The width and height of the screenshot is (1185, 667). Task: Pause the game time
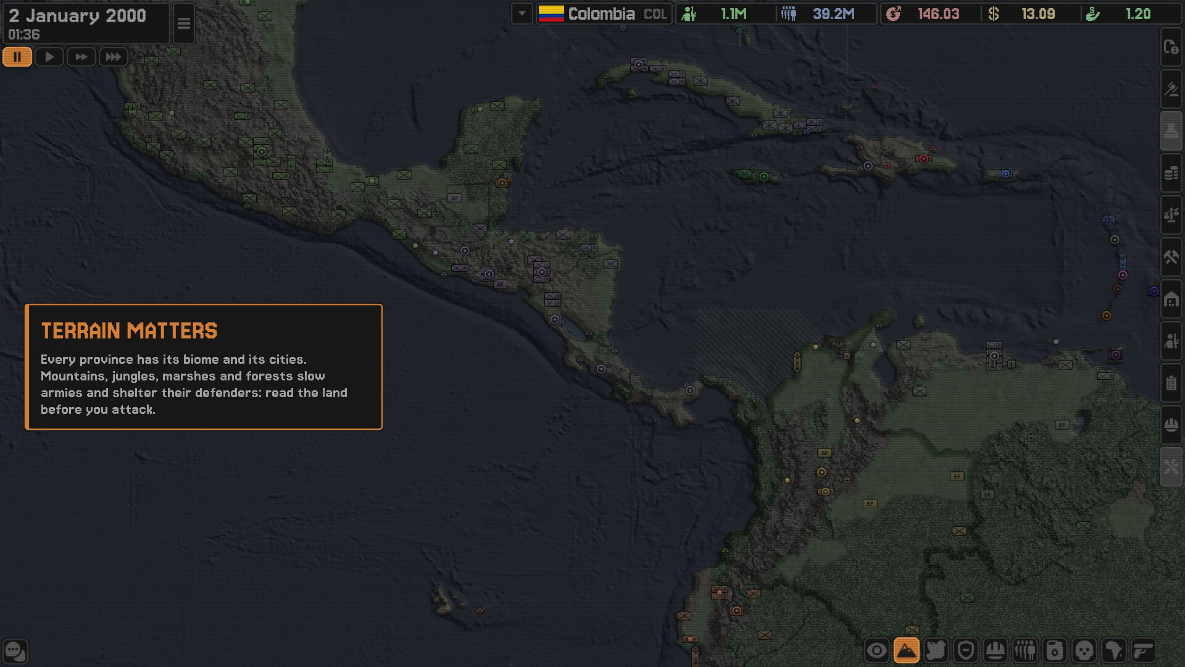17,57
